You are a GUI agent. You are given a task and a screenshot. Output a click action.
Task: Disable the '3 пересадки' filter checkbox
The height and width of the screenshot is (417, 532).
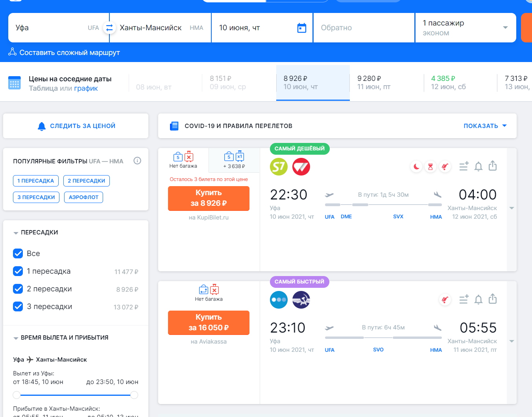pos(18,307)
